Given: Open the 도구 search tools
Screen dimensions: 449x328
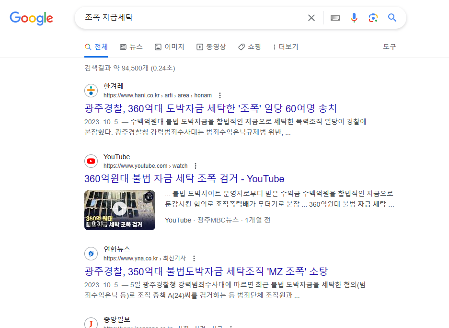Looking at the screenshot, I should (x=390, y=47).
